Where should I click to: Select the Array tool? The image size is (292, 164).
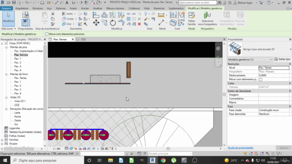click(129, 19)
